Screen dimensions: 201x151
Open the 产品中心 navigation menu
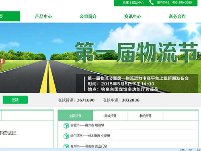tap(43, 17)
